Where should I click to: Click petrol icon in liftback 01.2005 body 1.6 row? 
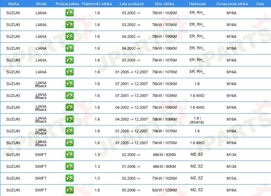click(69, 131)
